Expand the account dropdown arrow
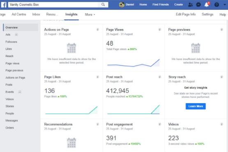This screenshot has height=152, width=228. (x=225, y=5)
